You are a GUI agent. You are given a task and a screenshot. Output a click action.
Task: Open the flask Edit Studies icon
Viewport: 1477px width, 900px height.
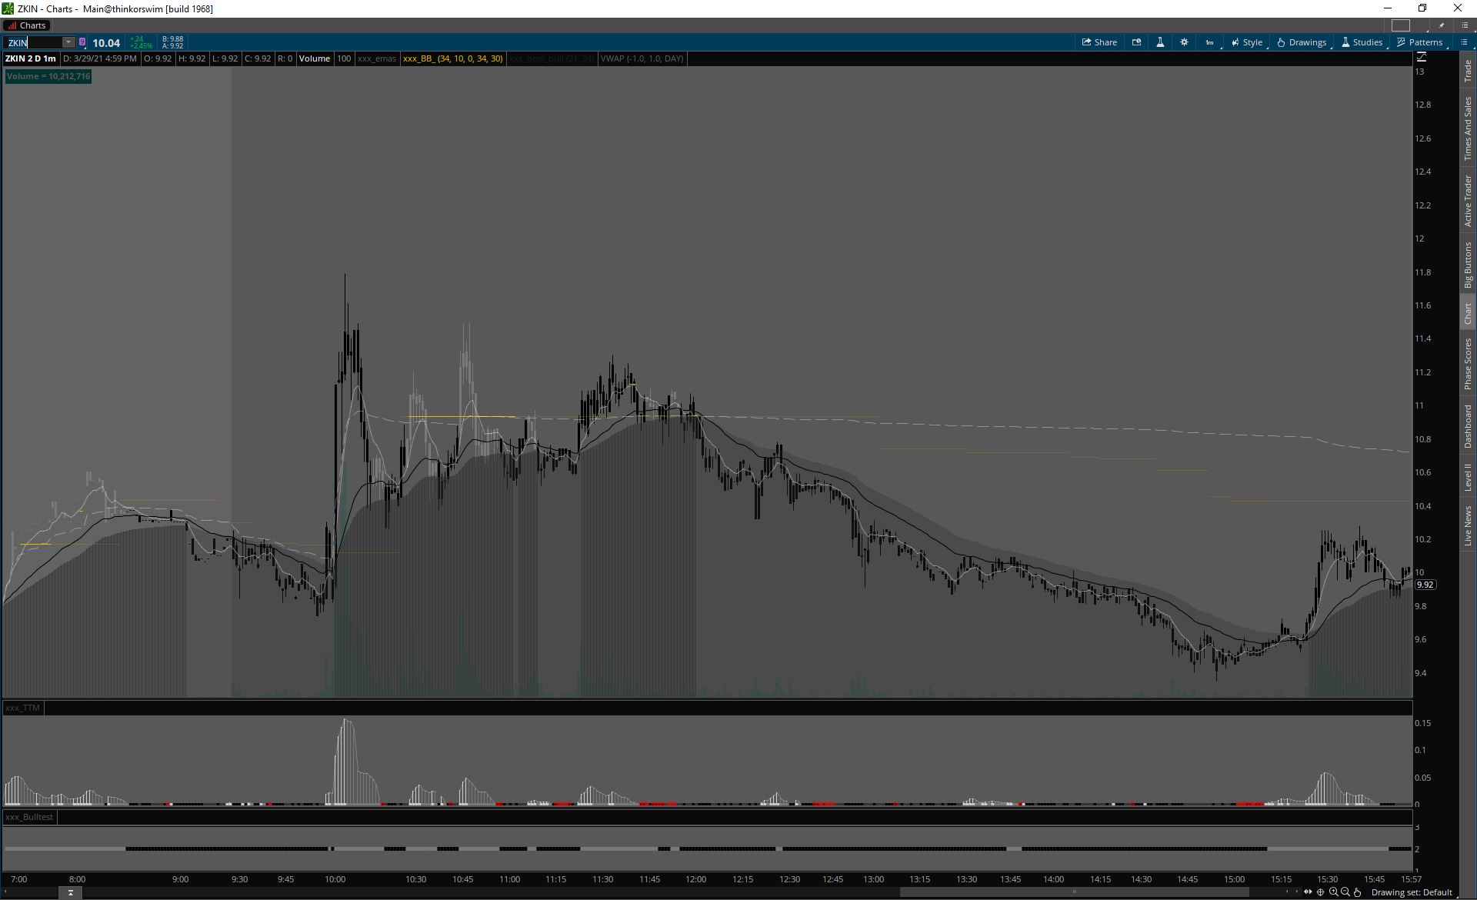1160,42
